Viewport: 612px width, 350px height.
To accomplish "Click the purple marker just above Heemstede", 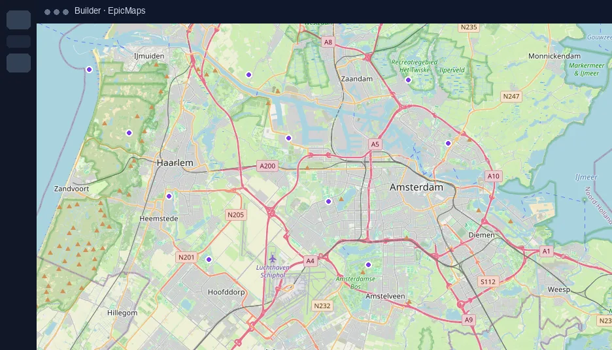I will (x=169, y=196).
